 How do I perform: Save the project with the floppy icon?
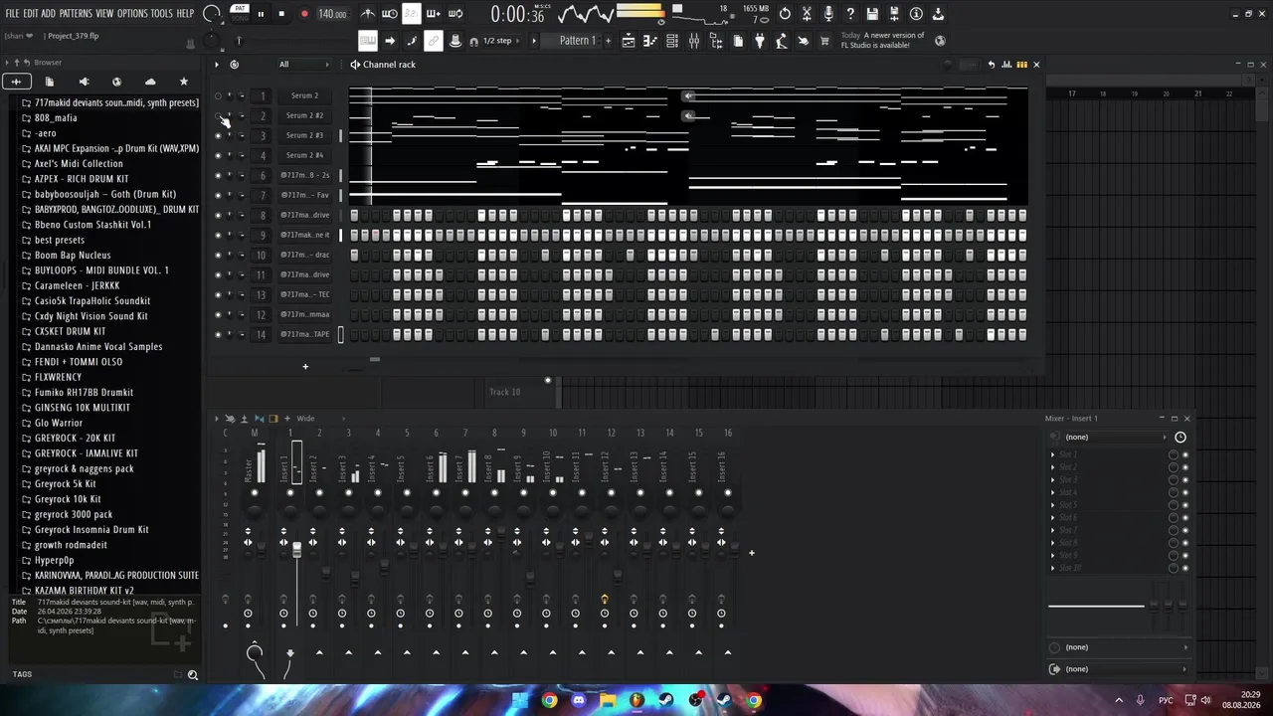[872, 14]
